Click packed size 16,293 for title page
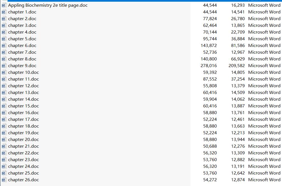The height and width of the screenshot is (186, 282). pyautogui.click(x=238, y=5)
